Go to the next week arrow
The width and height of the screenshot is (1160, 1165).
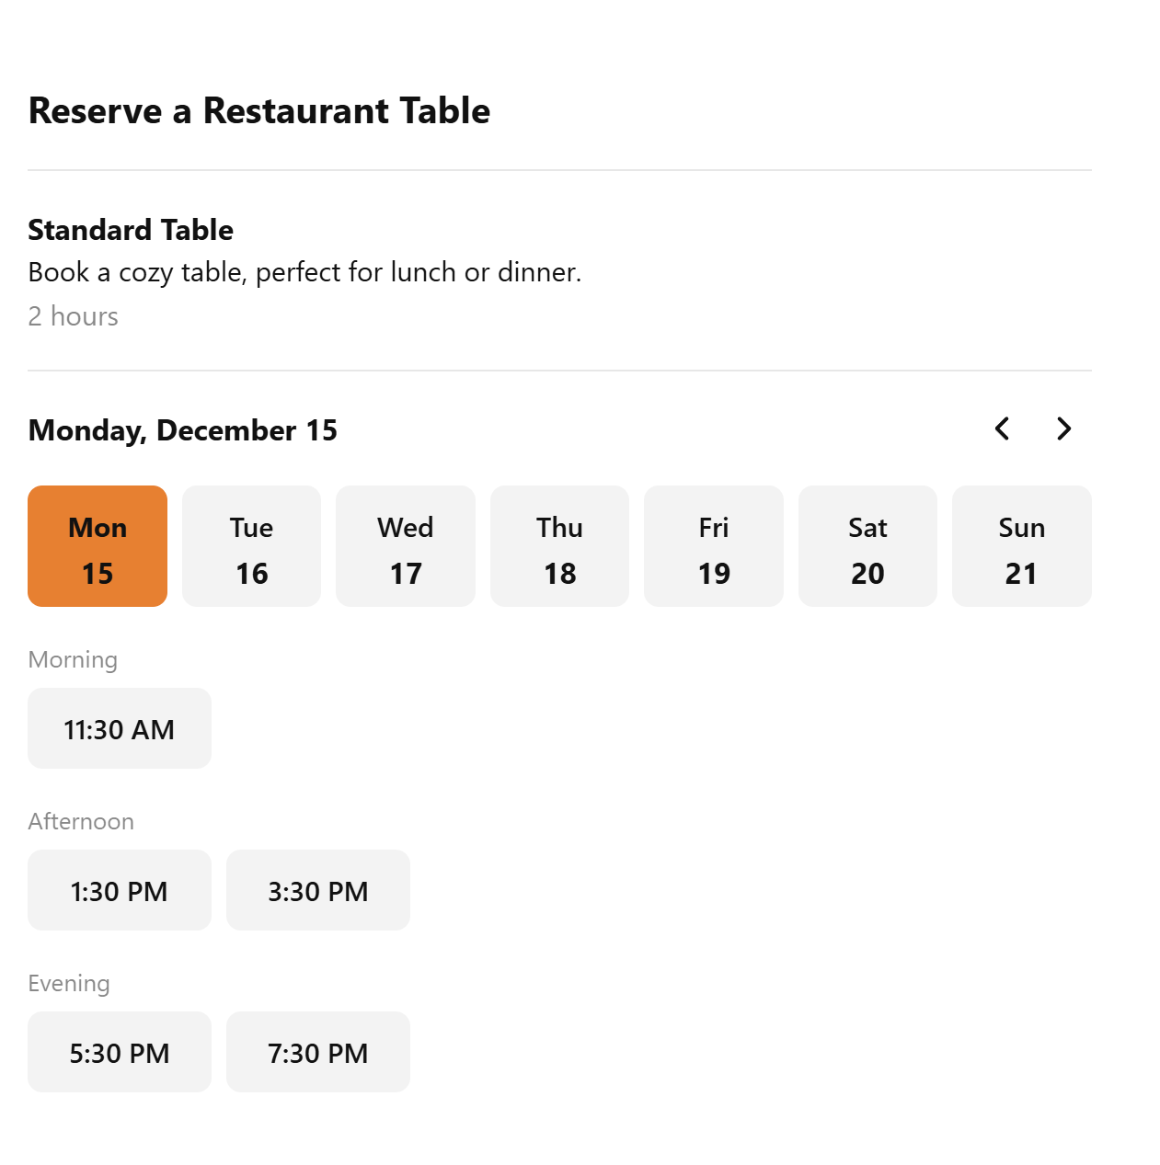(x=1063, y=428)
